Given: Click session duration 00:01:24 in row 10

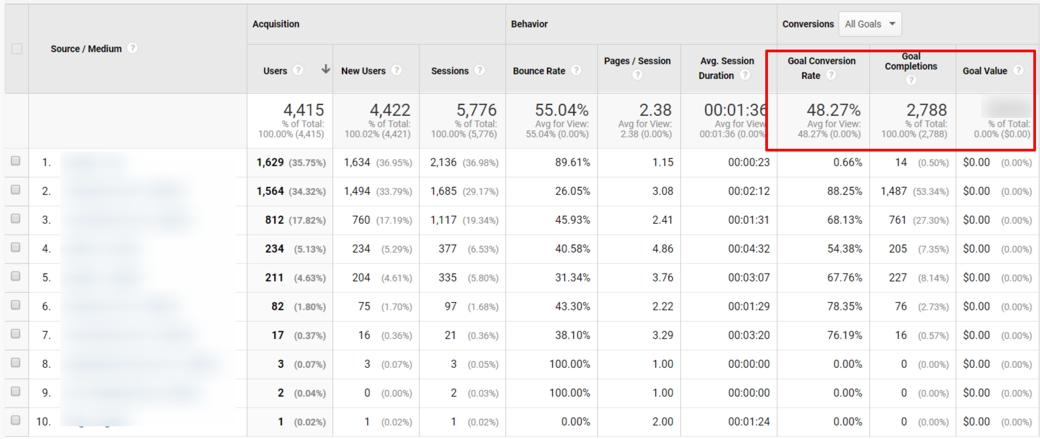Looking at the screenshot, I should pyautogui.click(x=749, y=422).
